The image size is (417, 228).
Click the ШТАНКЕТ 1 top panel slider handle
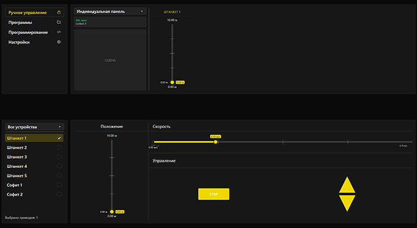[x=172, y=82]
